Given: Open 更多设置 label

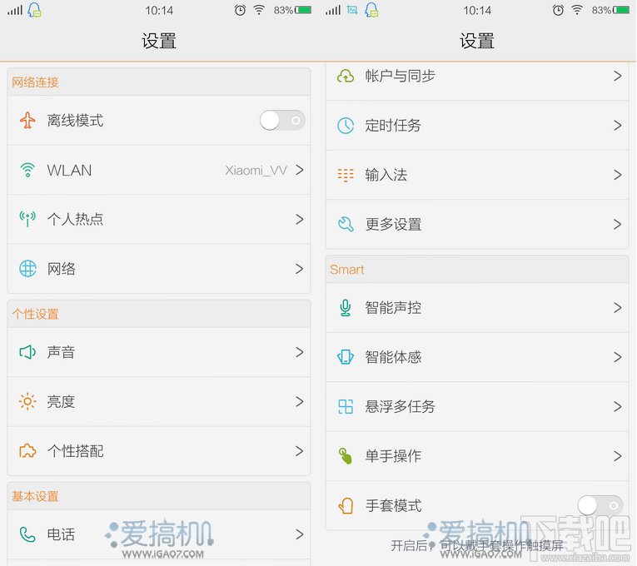Looking at the screenshot, I should 393,224.
